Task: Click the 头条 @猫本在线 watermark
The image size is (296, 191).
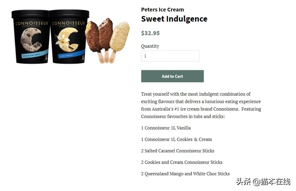Action: [263, 181]
